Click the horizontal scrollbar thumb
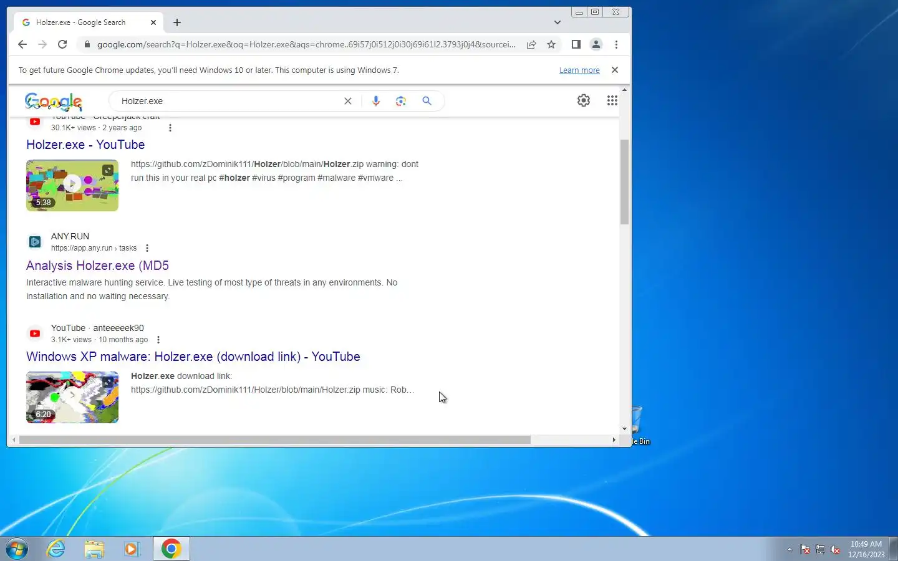Image resolution: width=898 pixels, height=561 pixels. click(275, 440)
